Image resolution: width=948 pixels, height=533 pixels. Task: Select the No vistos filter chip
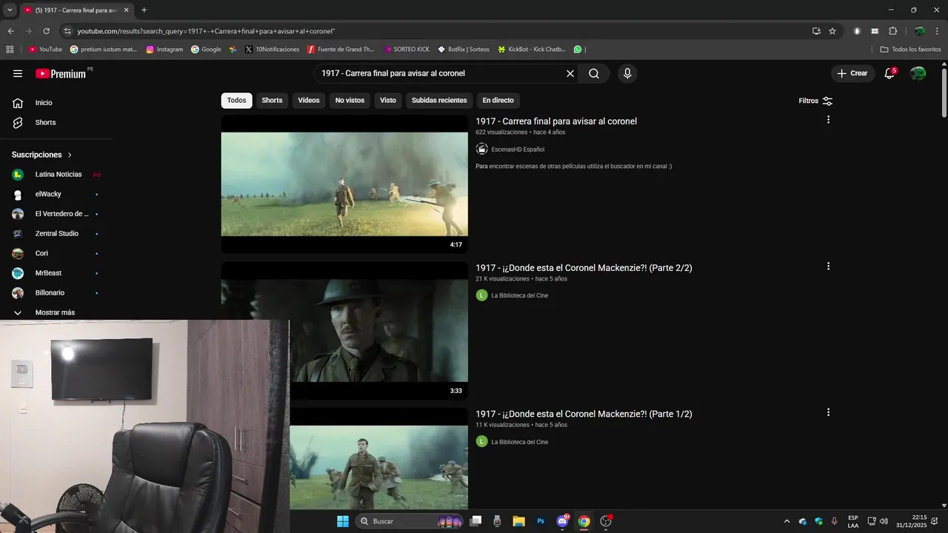point(350,101)
